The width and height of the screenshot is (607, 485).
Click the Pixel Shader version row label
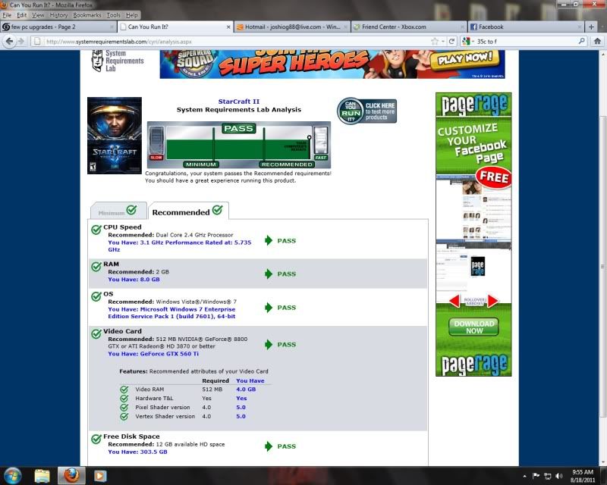click(162, 407)
